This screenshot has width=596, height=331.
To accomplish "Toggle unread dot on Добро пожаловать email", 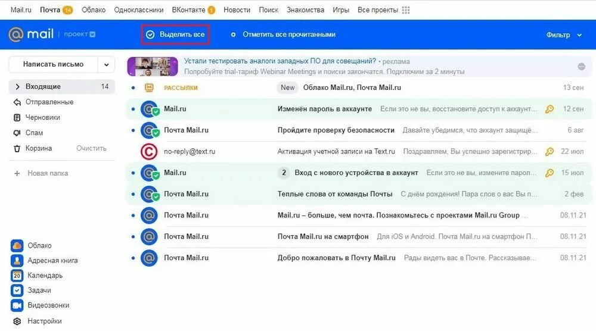I will 133,258.
